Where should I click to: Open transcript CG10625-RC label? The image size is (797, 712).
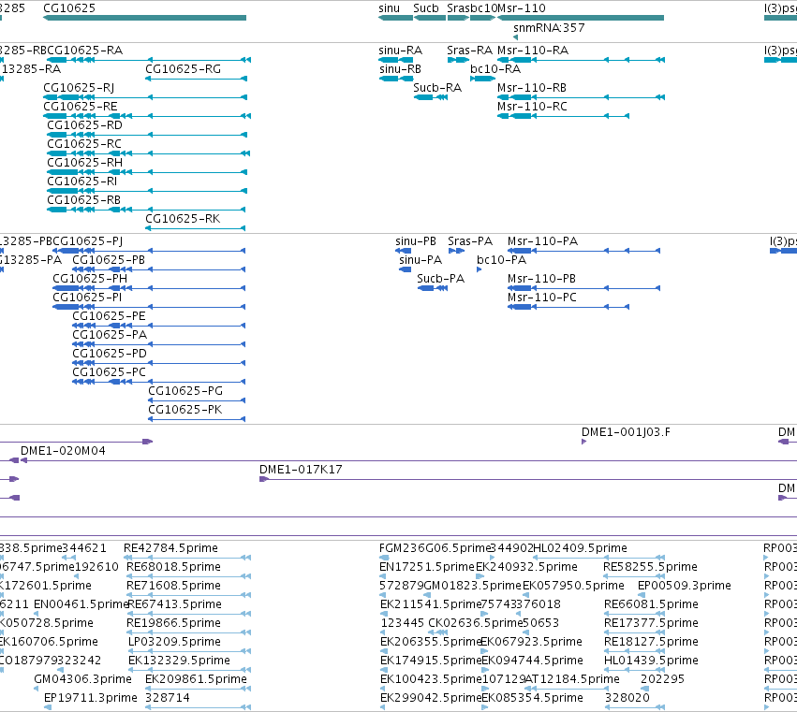84,144
